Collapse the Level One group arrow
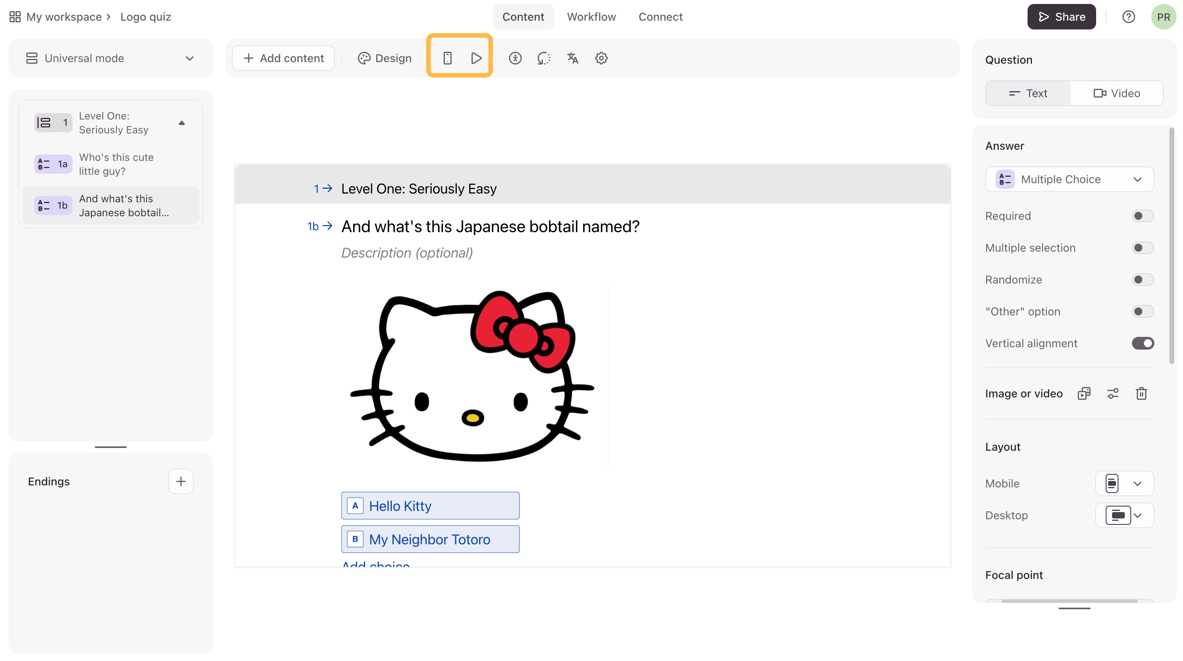 (182, 123)
